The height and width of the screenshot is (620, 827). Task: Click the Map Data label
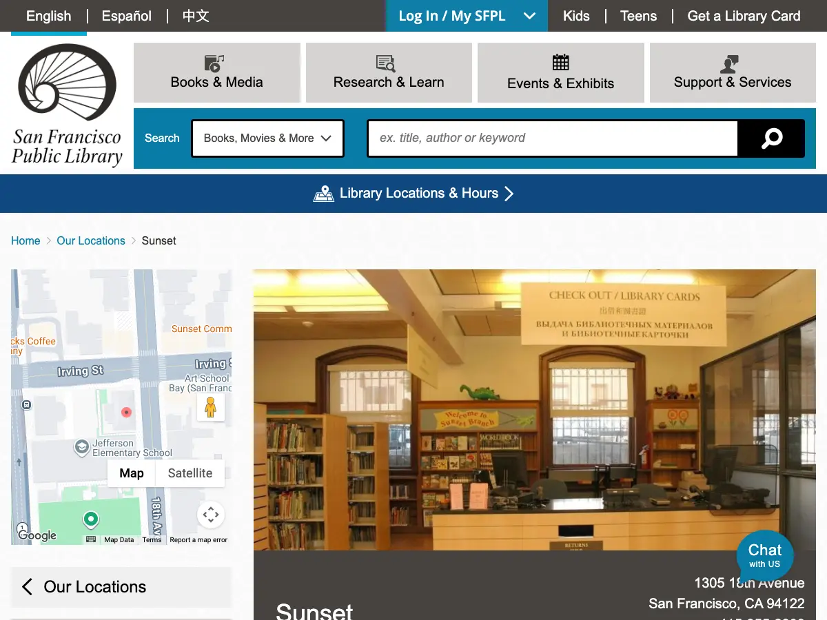tap(119, 540)
